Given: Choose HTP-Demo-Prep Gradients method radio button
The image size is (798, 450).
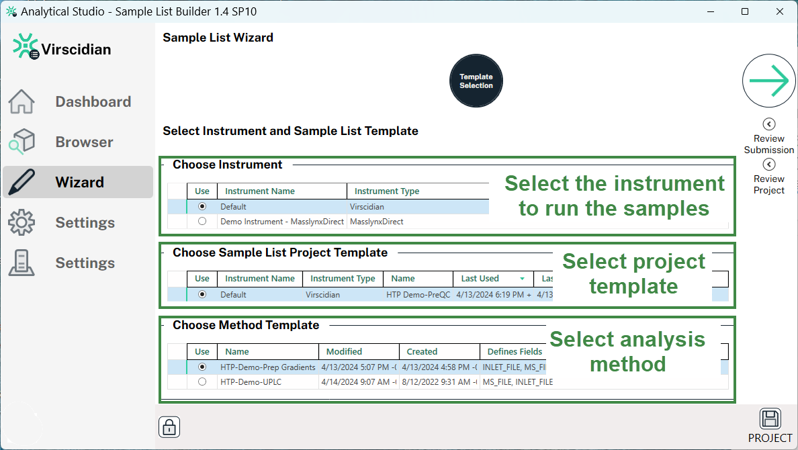Looking at the screenshot, I should click(202, 367).
